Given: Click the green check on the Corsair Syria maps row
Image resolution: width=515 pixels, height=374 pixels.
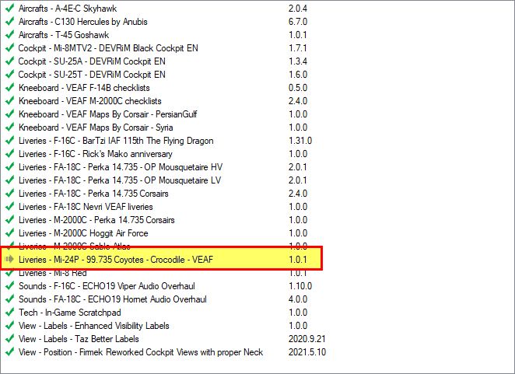Looking at the screenshot, I should coord(9,127).
